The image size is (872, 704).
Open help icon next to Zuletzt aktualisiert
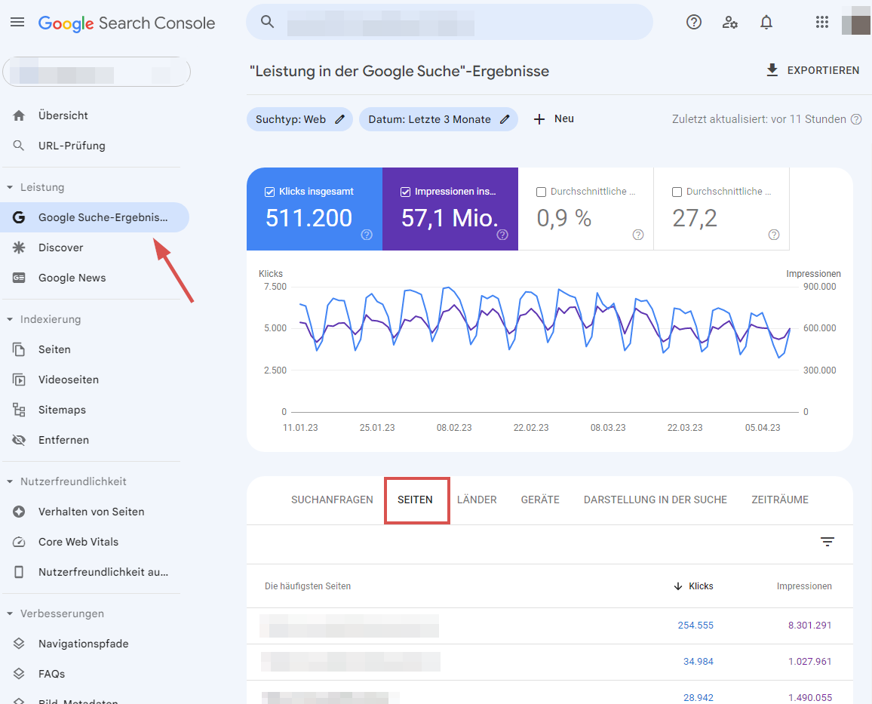click(856, 119)
